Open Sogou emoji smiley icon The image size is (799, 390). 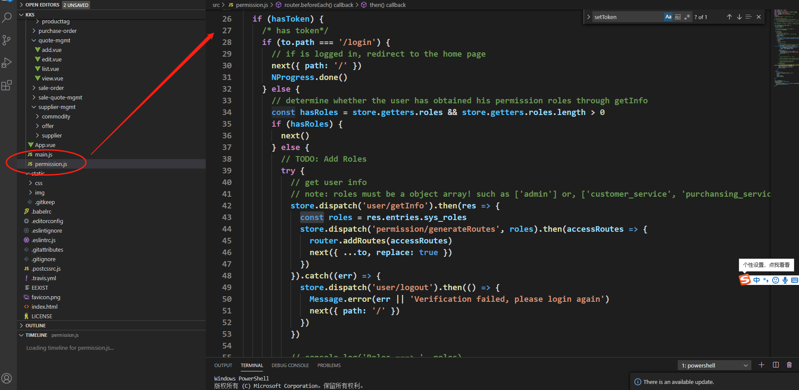776,280
